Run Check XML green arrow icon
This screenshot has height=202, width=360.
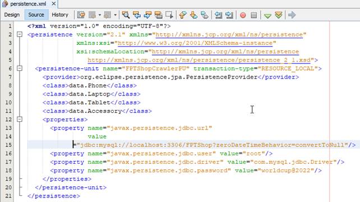click(267, 15)
